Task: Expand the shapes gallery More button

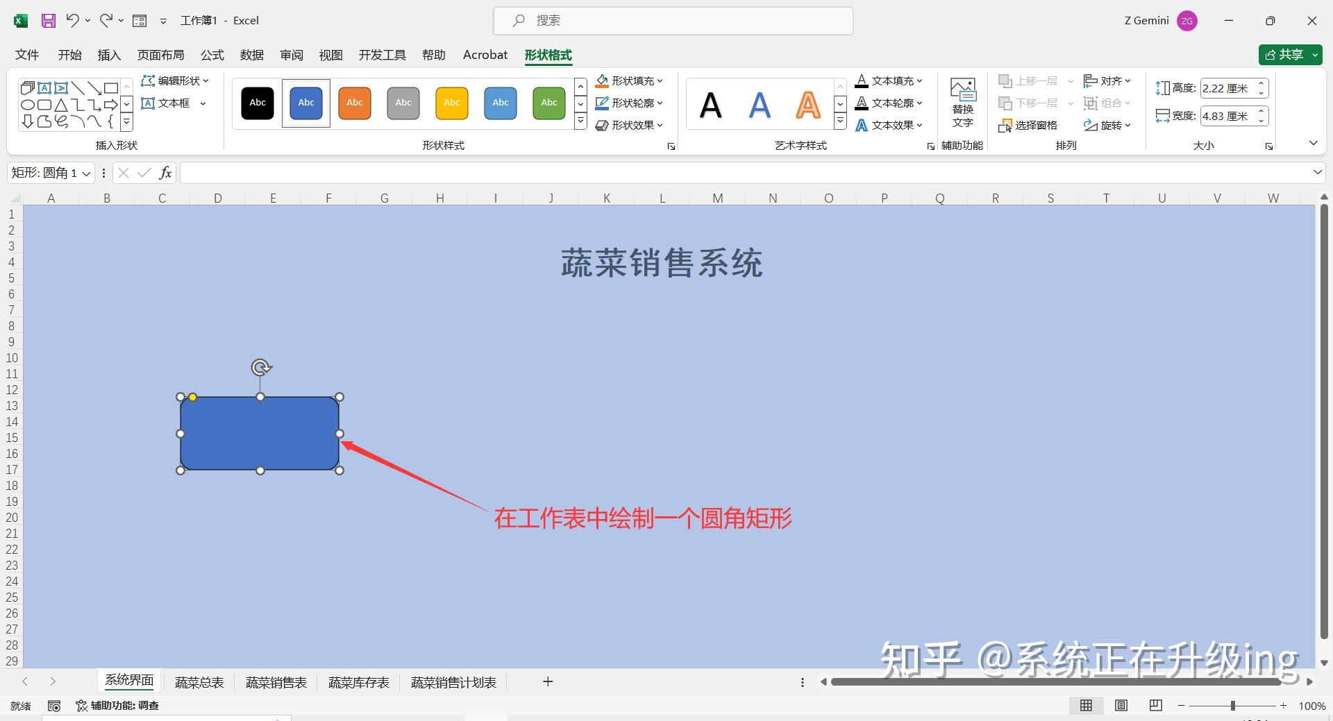Action: click(126, 122)
